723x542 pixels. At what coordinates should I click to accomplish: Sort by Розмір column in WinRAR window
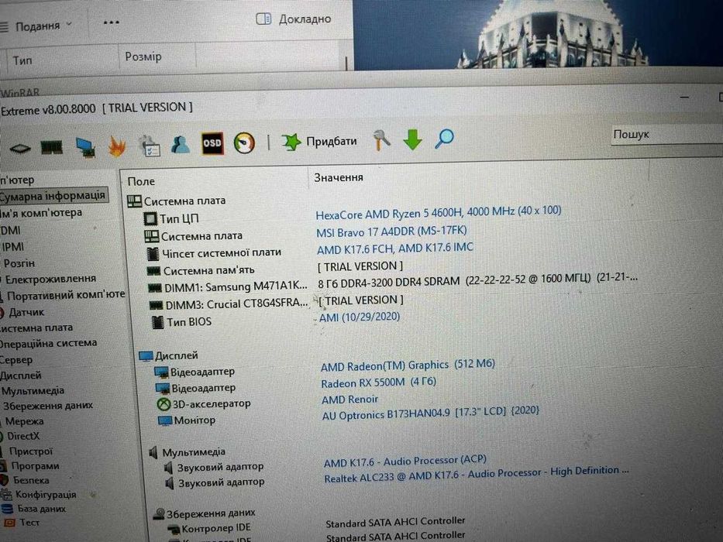pyautogui.click(x=143, y=57)
